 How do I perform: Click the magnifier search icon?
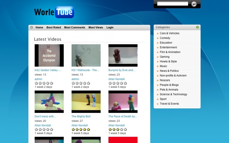tap(194, 4)
